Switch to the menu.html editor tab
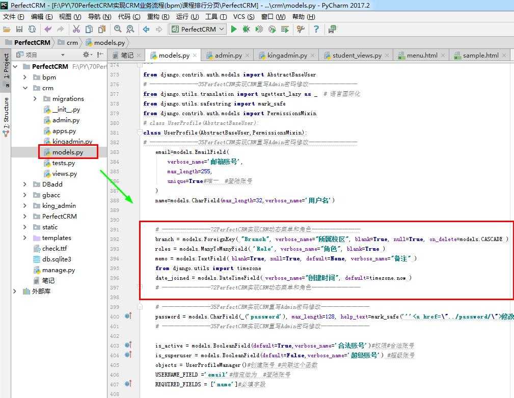Screen dimensions: 514x398 (x=422, y=56)
